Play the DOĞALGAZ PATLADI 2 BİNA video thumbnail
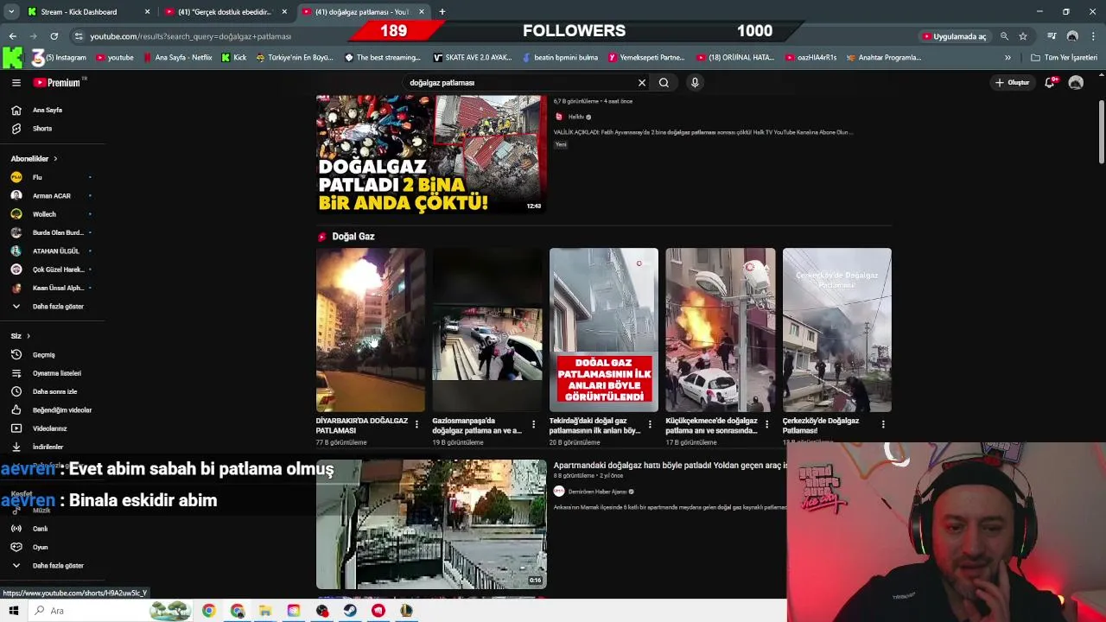This screenshot has height=622, width=1106. point(430,154)
